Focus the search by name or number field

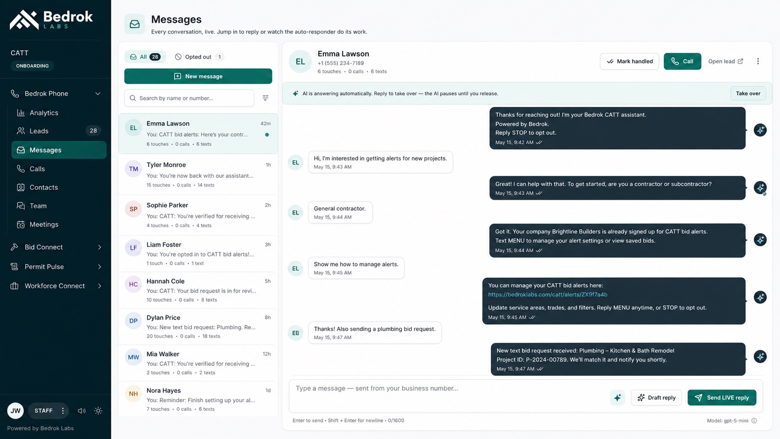tap(189, 98)
